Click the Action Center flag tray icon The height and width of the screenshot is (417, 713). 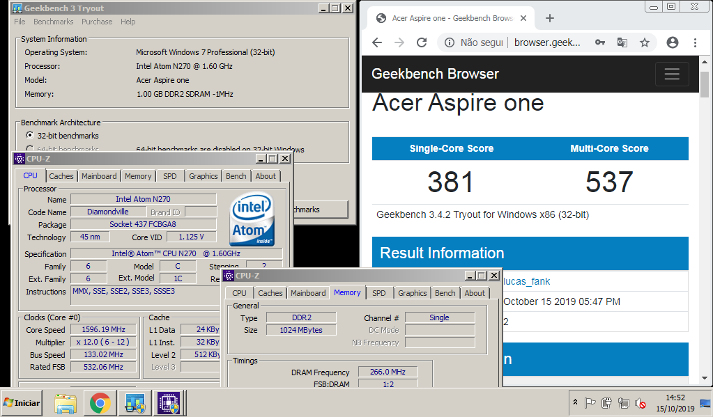pyautogui.click(x=590, y=403)
